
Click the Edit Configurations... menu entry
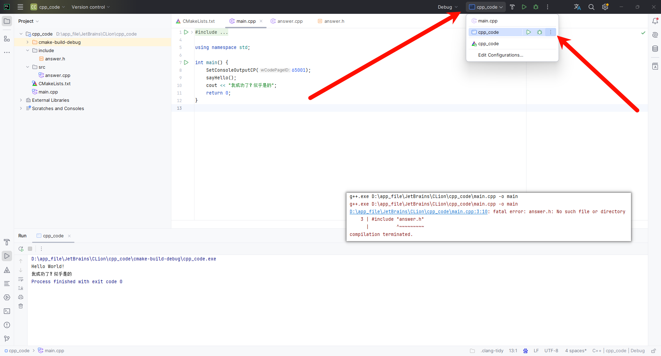[500, 55]
